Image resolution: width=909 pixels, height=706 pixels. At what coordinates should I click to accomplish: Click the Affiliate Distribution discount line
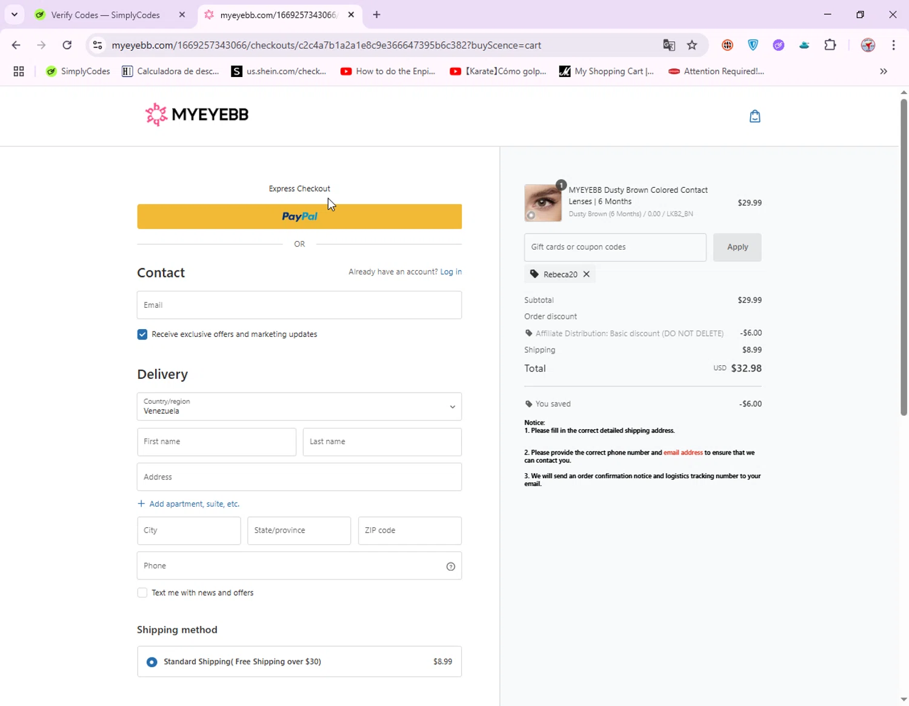click(x=643, y=333)
